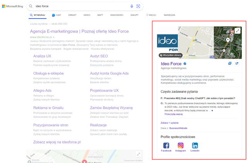The width and height of the screenshot is (248, 163).
Task: Click the save icon beside Ideo Force
Action: point(230,63)
